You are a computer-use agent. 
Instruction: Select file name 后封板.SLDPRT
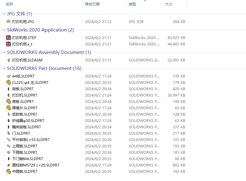(x=25, y=114)
